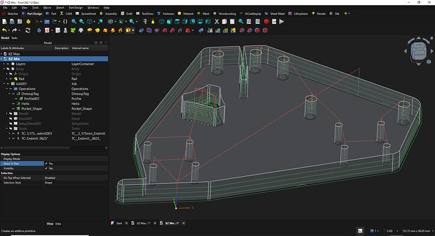Switch to the TechDraw workbench
Image resolution: width=435 pixels, height=236 pixels.
[145, 14]
